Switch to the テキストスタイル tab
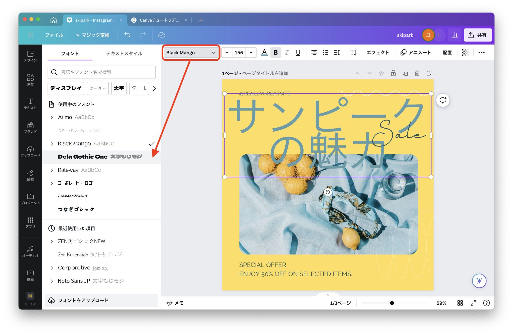This screenshot has width=513, height=334. pyautogui.click(x=124, y=53)
